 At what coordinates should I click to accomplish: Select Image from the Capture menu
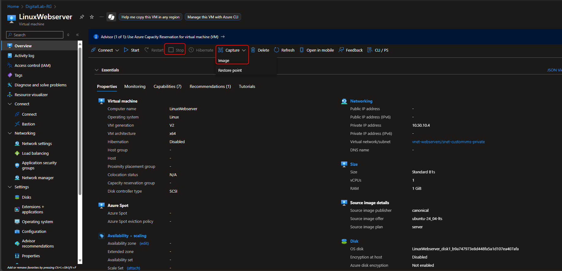pos(224,61)
